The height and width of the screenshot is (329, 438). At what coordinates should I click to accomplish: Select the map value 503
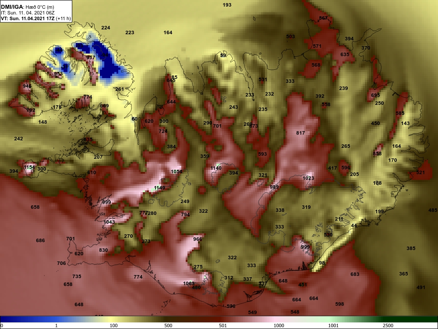(x=290, y=36)
